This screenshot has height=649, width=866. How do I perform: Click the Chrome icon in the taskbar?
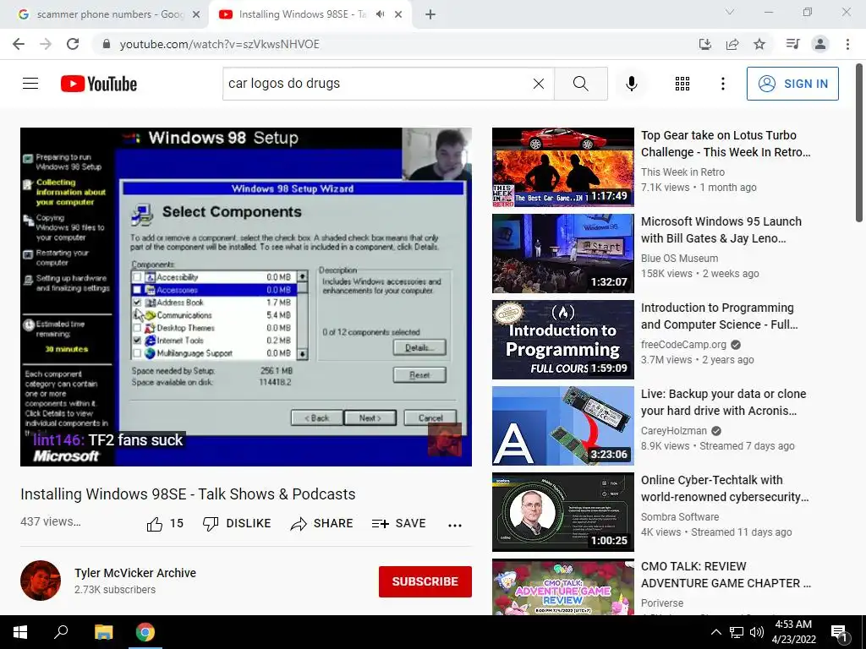tap(145, 632)
